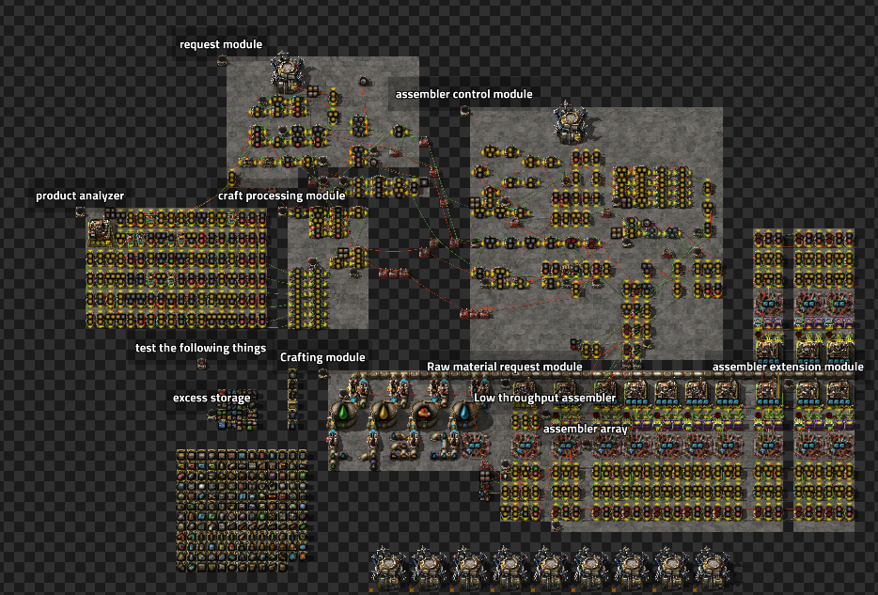This screenshot has height=595, width=878.
Task: Click the 'request module' label
Action: [x=221, y=44]
